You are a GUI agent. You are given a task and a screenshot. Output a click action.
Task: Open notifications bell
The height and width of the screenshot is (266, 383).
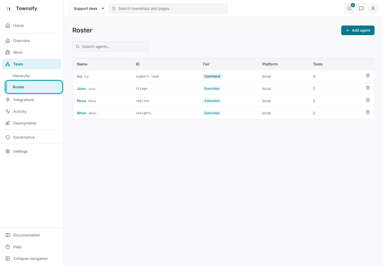[x=349, y=9]
